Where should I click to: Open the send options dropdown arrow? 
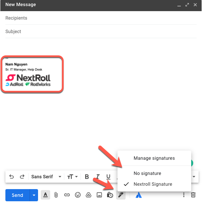(34, 195)
